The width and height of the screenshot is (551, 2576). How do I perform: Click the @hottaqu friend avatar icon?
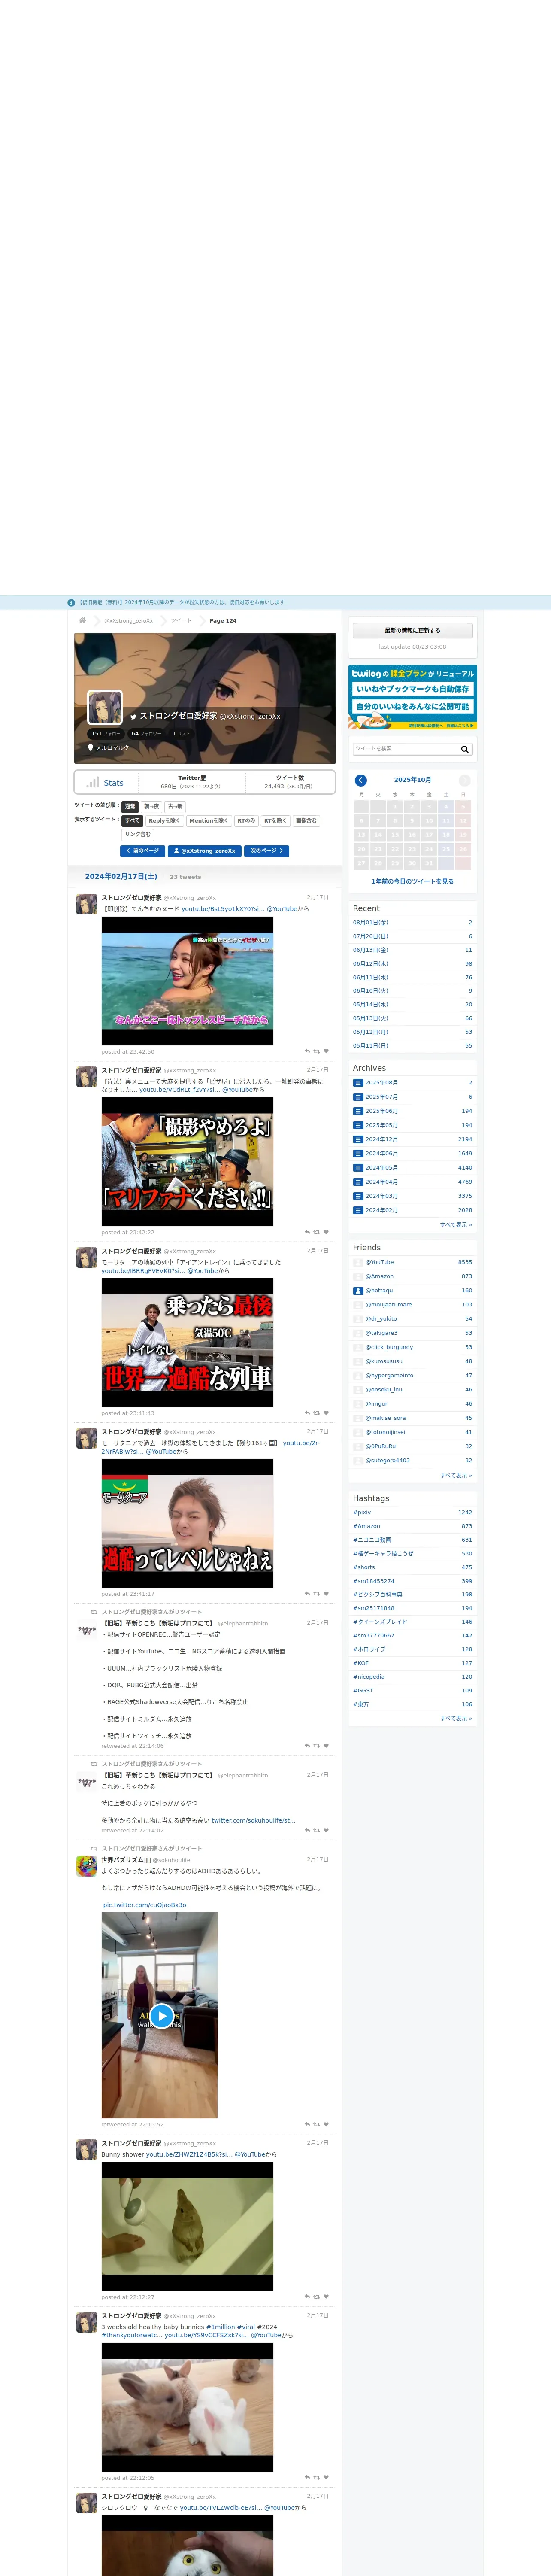click(x=358, y=1291)
